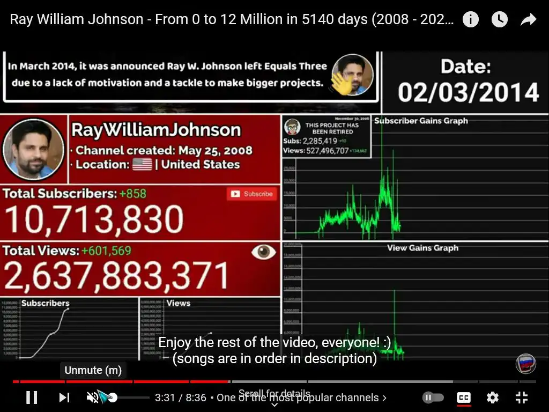The image size is (549, 412).
Task: Click the 'Enjoy the rest of the video' caption
Action: coord(274,342)
